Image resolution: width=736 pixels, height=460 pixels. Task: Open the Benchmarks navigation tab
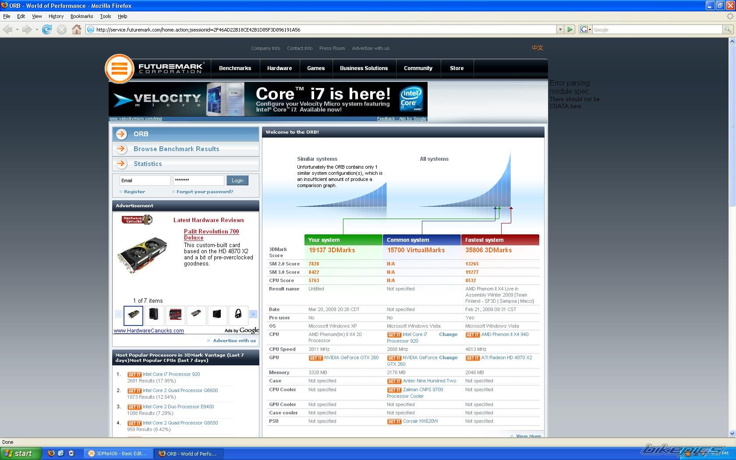235,68
